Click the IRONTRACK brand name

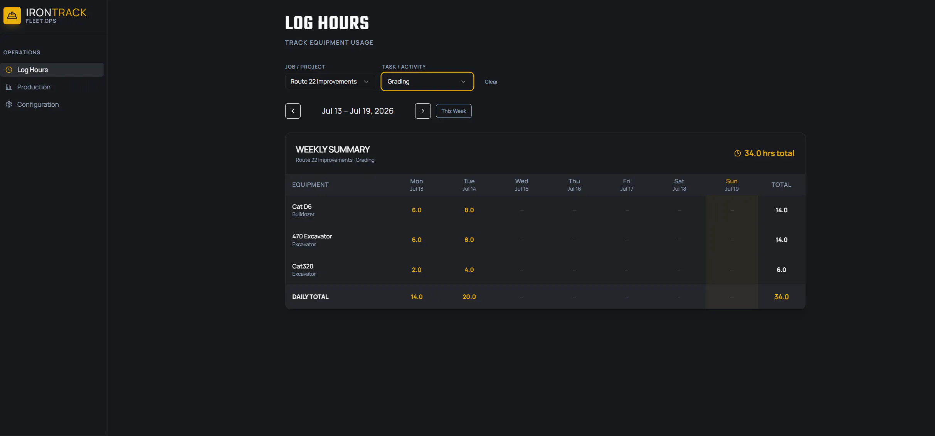point(56,13)
